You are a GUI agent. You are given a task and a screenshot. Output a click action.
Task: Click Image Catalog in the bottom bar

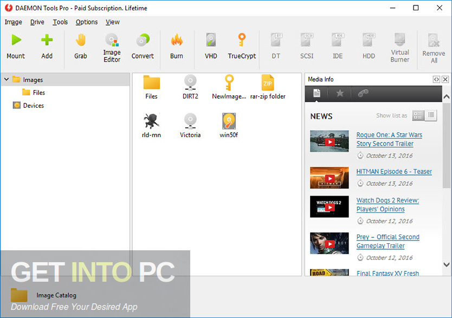(x=56, y=295)
